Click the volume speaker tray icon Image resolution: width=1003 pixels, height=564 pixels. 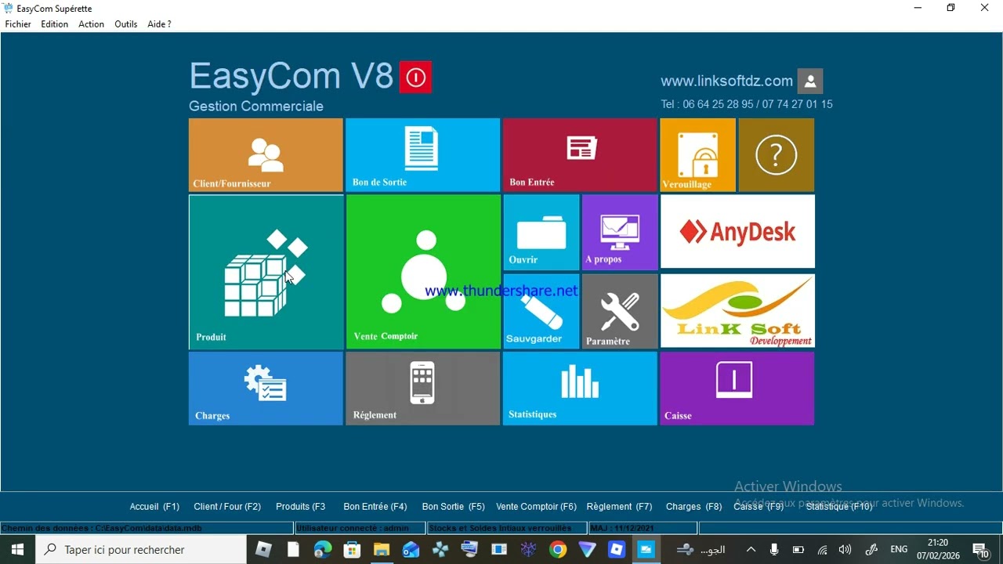tap(845, 550)
